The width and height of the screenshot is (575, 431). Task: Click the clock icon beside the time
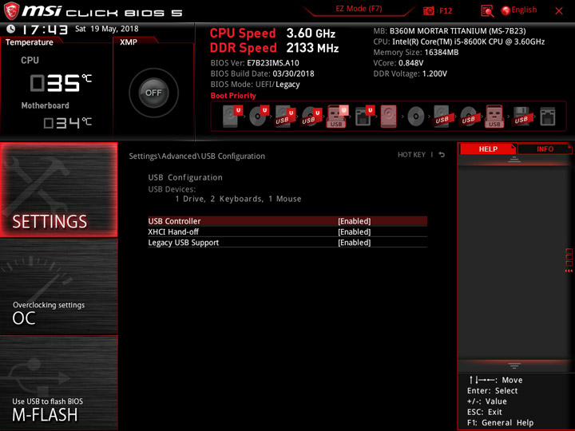(11, 29)
